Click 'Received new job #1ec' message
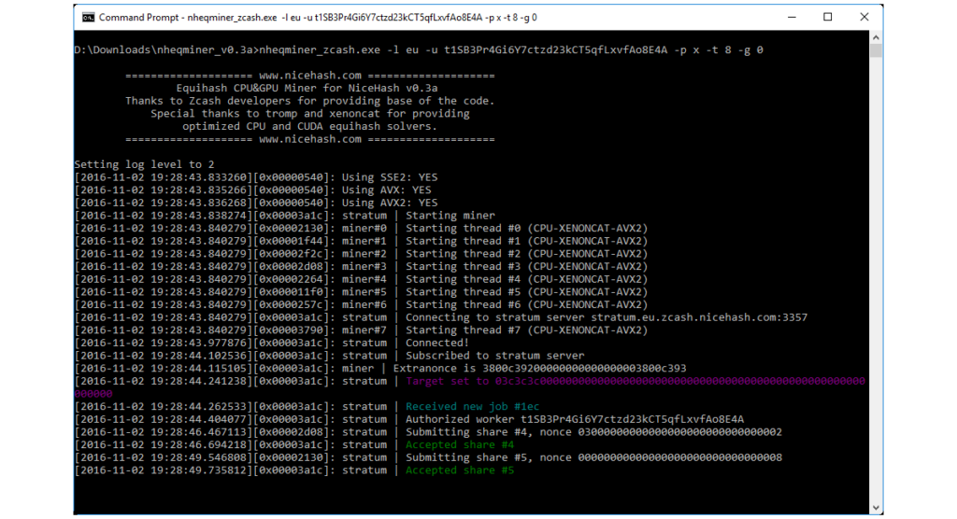Viewport: 957px width, 519px height. (472, 406)
